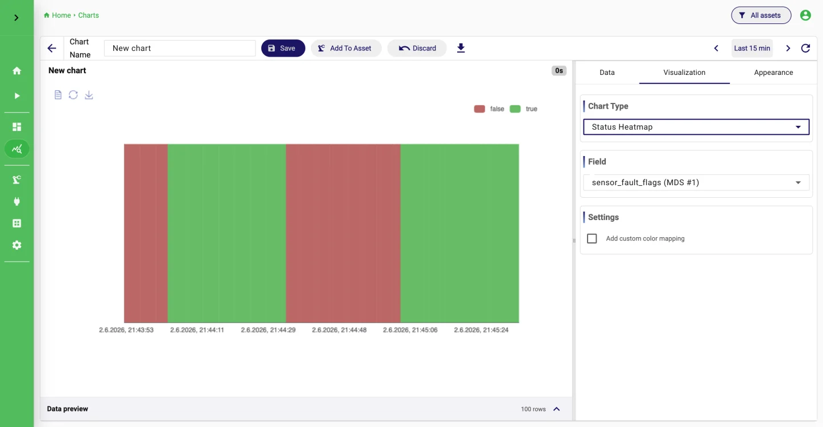Click the user account avatar icon
Image resolution: width=823 pixels, height=427 pixels.
(x=805, y=15)
